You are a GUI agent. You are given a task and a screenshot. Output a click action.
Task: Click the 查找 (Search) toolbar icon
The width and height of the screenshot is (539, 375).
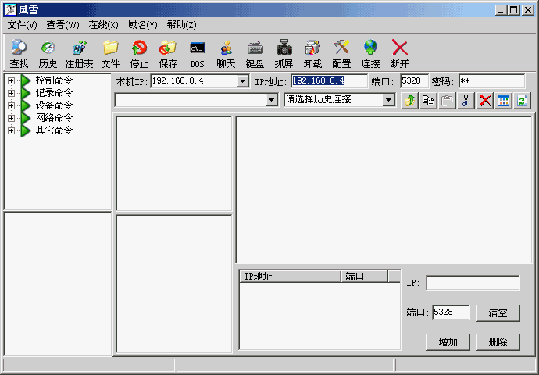click(19, 53)
